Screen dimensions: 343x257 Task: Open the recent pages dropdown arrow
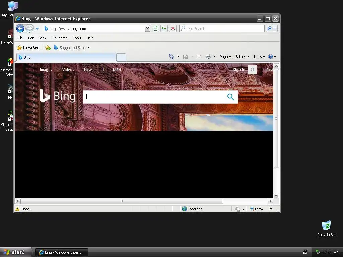tap(37, 29)
